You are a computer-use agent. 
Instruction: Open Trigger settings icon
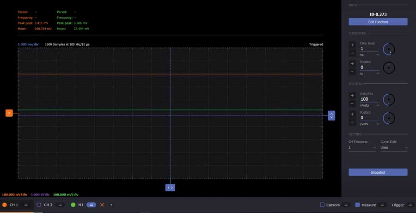(x=409, y=205)
